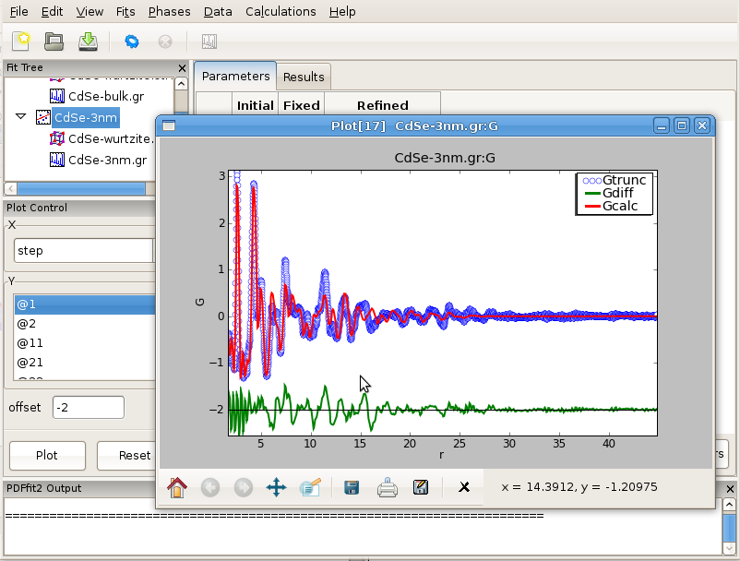Click the Gdiff legend entry

pos(609,193)
